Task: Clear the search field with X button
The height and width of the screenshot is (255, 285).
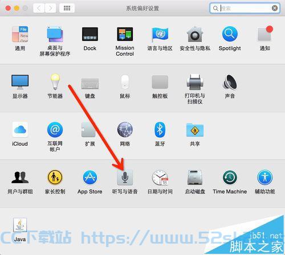Action: coord(275,8)
